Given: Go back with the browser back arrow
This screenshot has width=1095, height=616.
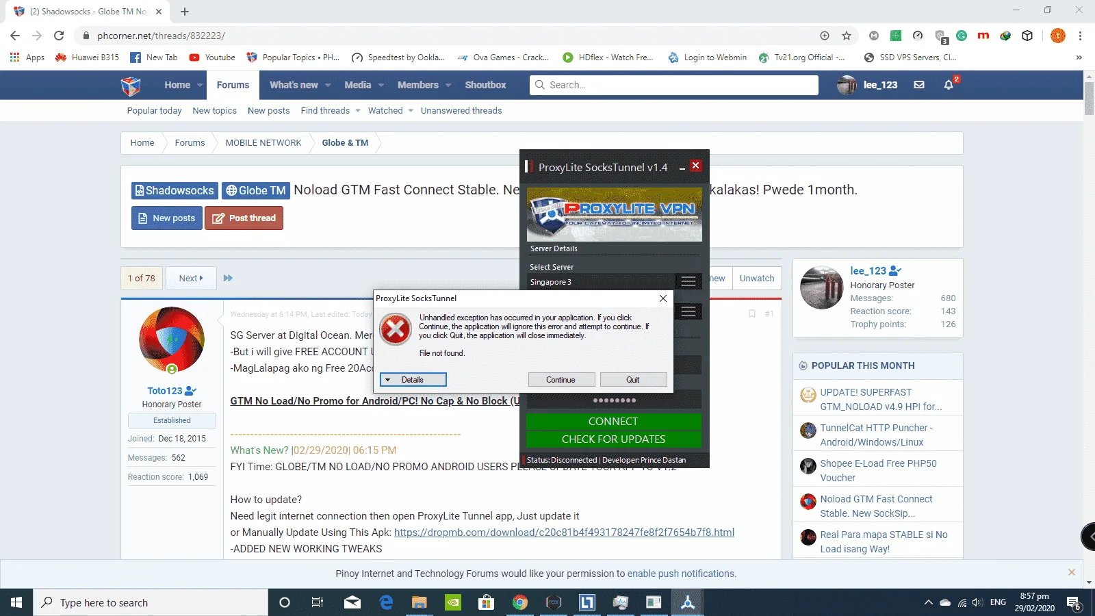Looking at the screenshot, I should (15, 36).
